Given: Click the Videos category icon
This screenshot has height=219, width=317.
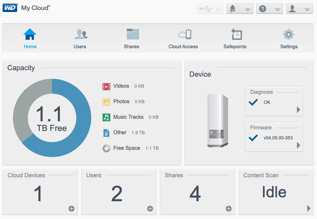Looking at the screenshot, I should coord(106,86).
